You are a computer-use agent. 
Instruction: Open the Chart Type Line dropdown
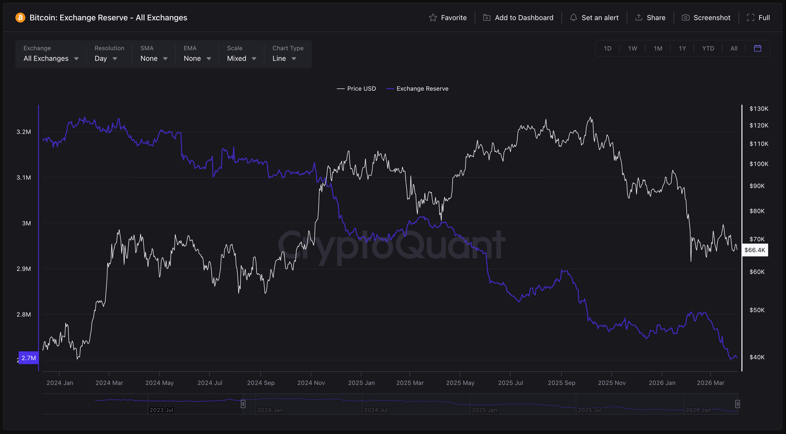click(284, 58)
